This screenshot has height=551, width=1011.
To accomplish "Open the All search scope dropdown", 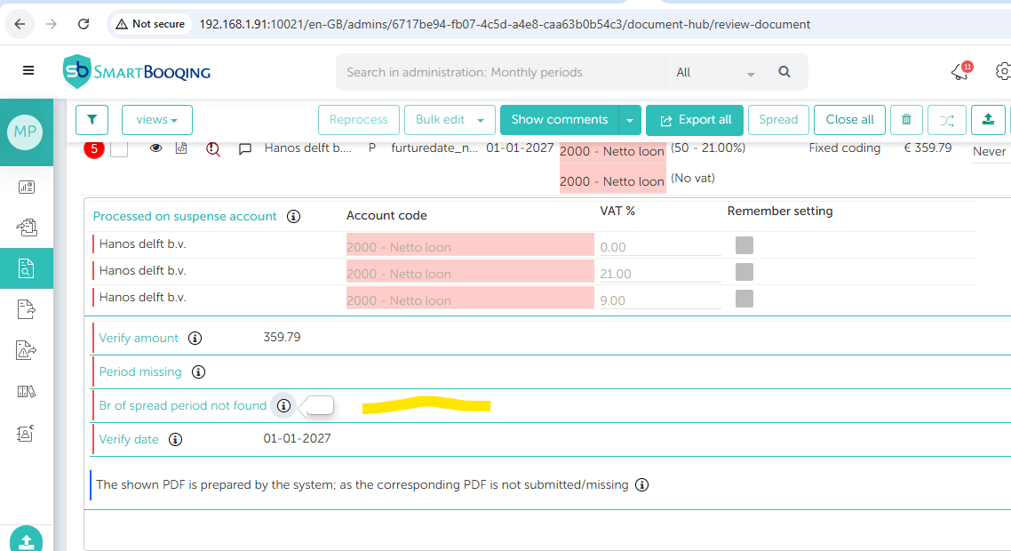I will 715,72.
